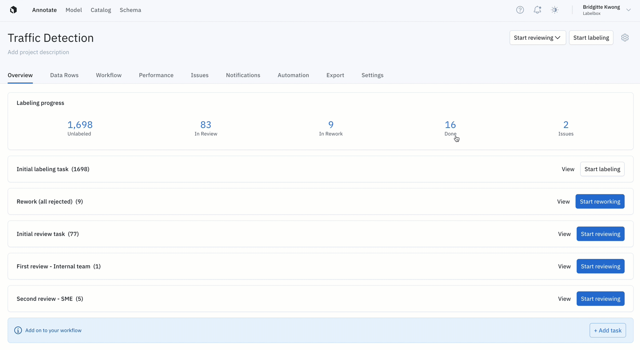Image resolution: width=640 pixels, height=350 pixels.
Task: Open the project Settings tab
Action: pyautogui.click(x=372, y=75)
